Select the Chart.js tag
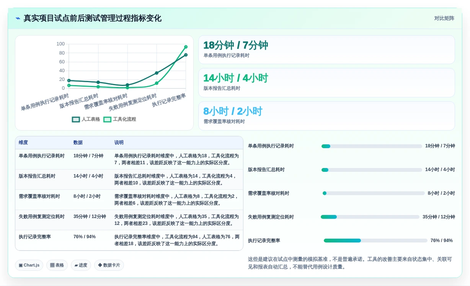 29,265
